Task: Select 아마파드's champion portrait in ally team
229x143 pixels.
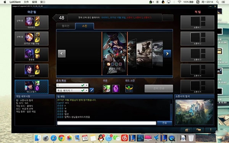Action: (29, 21)
